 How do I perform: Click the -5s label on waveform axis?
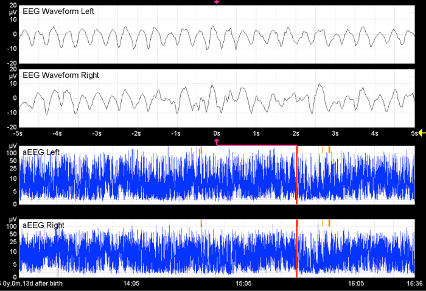point(19,133)
